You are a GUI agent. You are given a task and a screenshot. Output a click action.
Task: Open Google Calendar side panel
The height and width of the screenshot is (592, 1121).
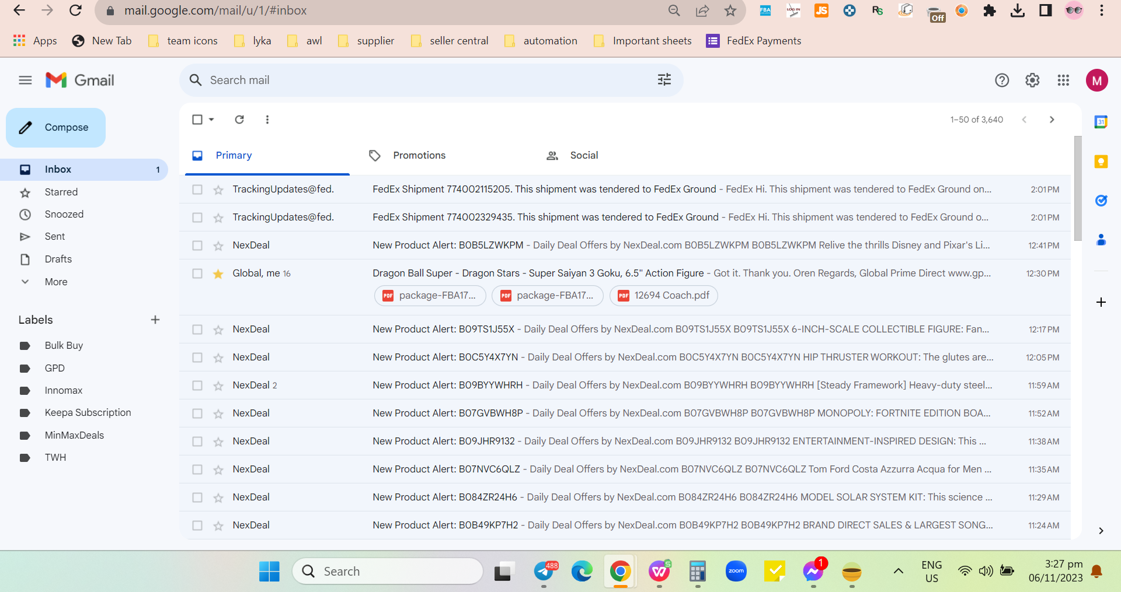click(x=1101, y=122)
